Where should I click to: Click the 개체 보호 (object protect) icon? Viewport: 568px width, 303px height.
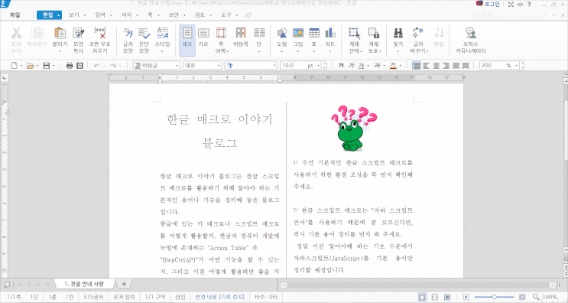click(x=374, y=34)
